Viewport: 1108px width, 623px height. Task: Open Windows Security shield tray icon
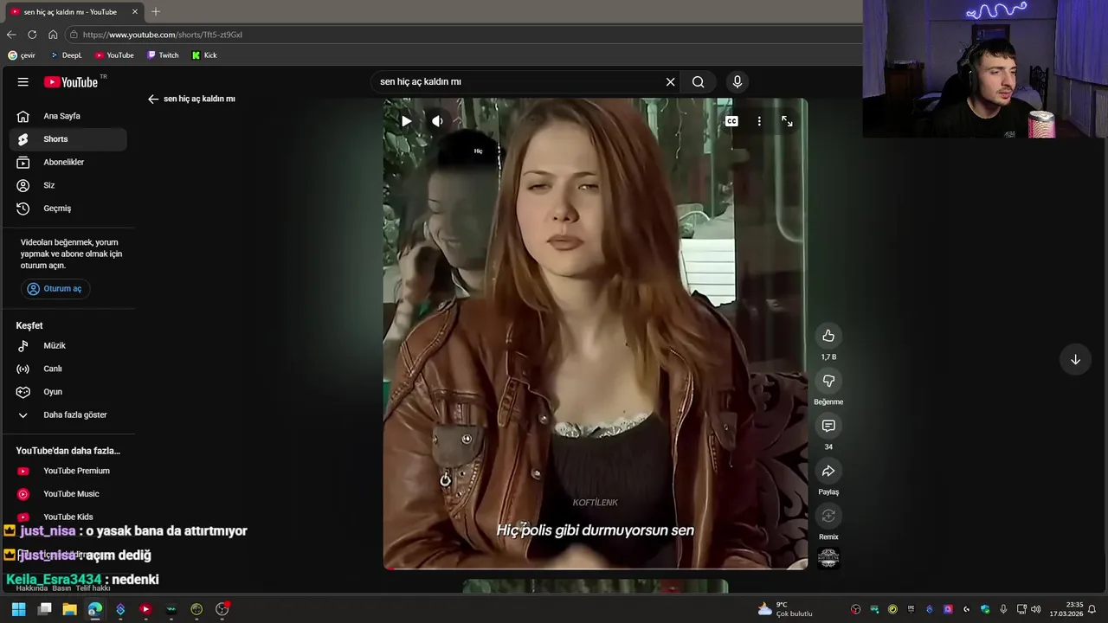[985, 609]
